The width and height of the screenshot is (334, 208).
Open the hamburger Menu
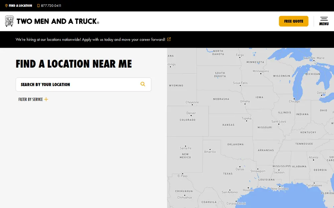coord(324,21)
